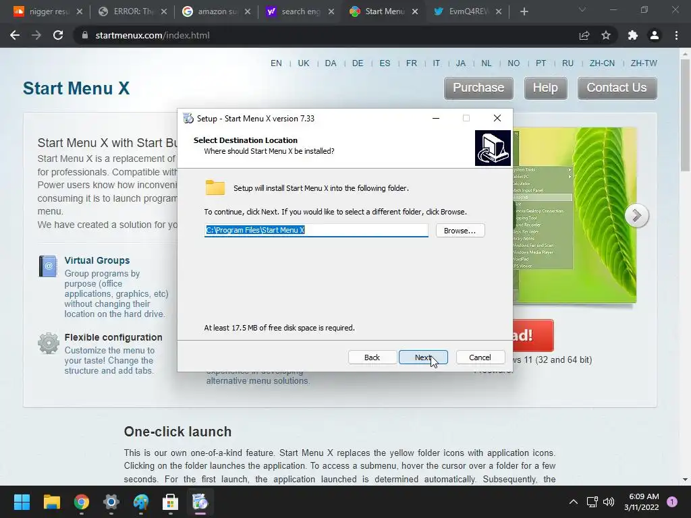Open Settings gear from the taskbar

pos(111,502)
